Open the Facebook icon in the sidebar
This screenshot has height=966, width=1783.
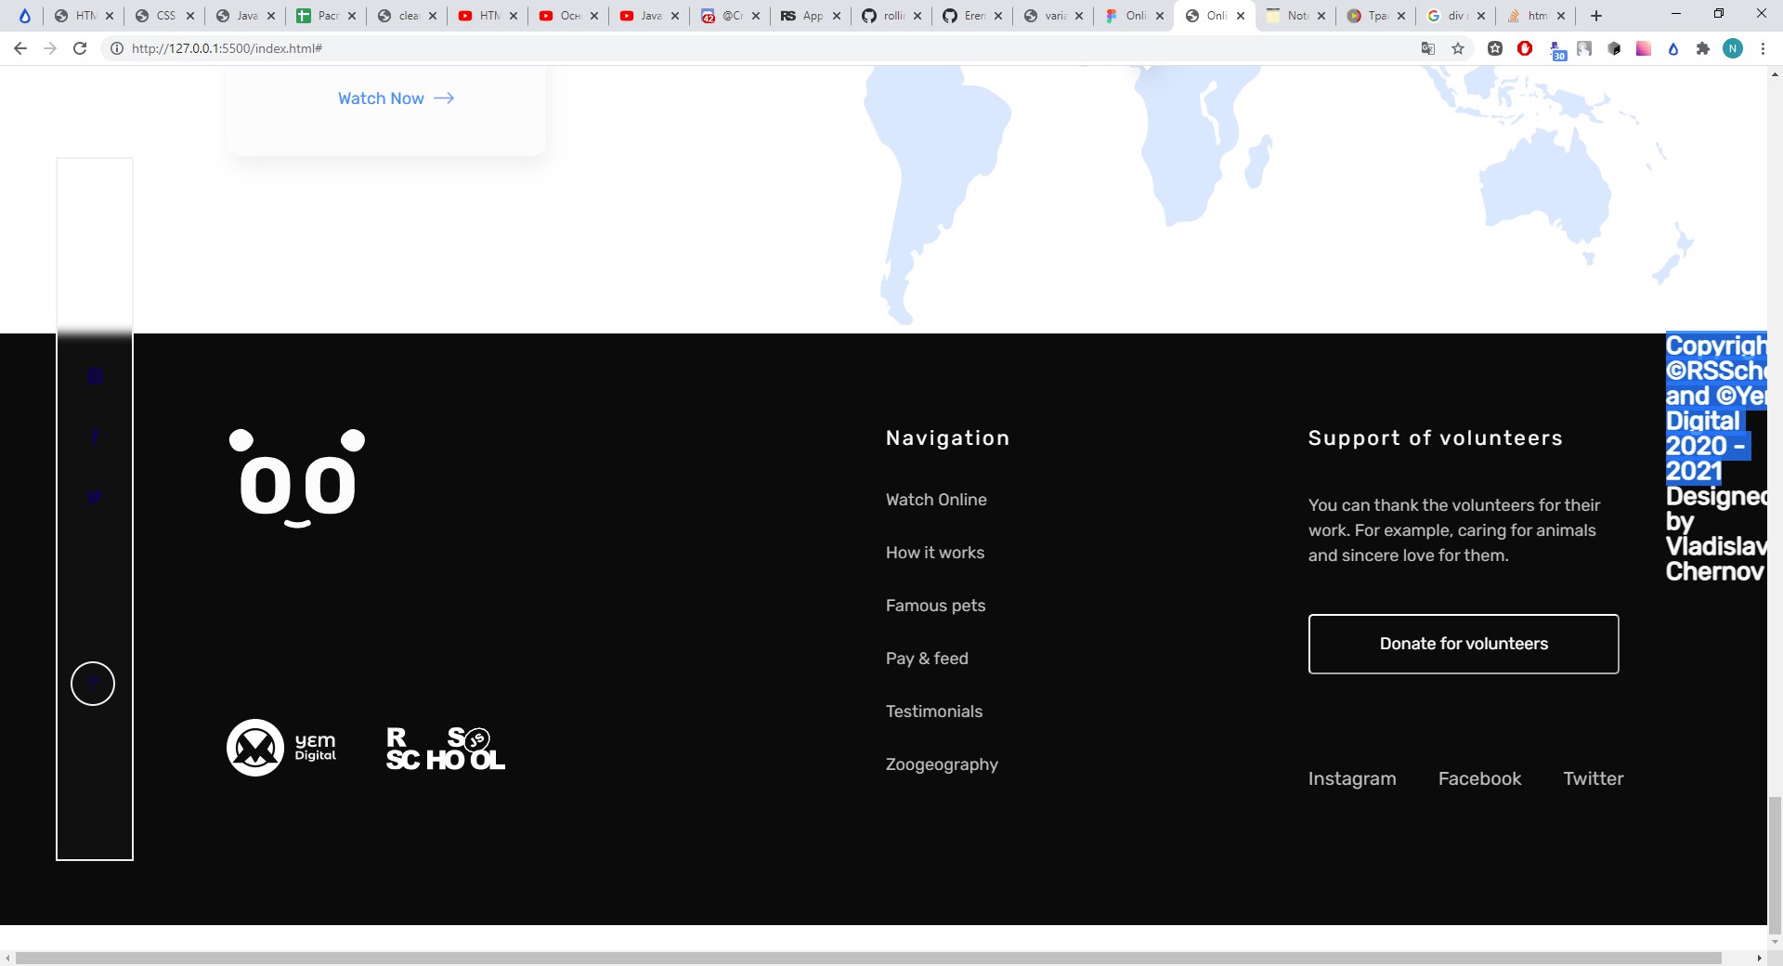point(95,437)
